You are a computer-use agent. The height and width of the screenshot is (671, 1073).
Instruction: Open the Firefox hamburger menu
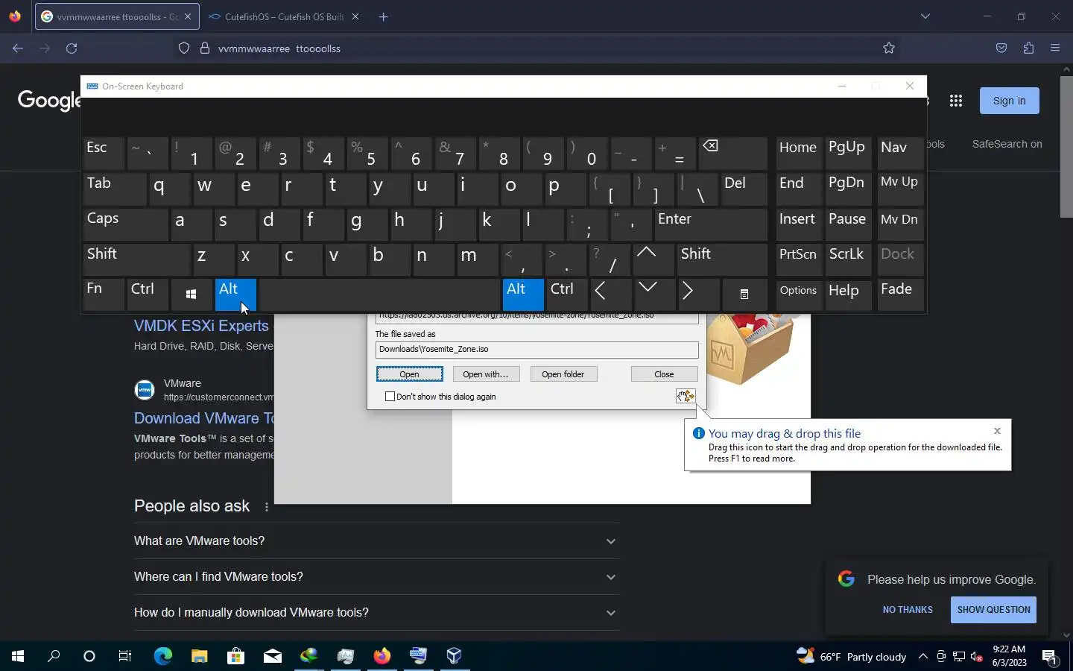1055,48
